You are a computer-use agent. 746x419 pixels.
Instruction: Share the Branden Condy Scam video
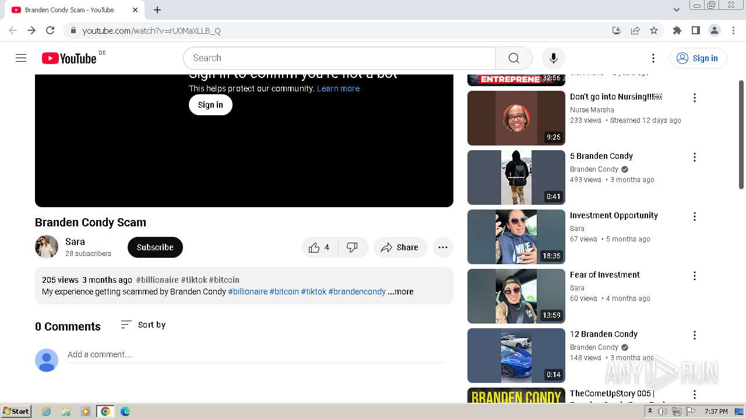point(400,247)
